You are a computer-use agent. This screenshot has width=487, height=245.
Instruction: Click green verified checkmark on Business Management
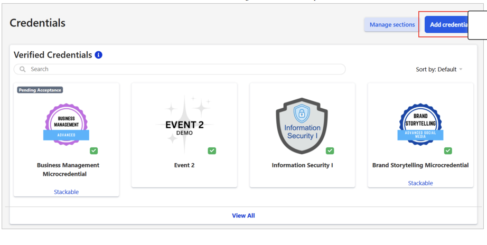(x=93, y=151)
